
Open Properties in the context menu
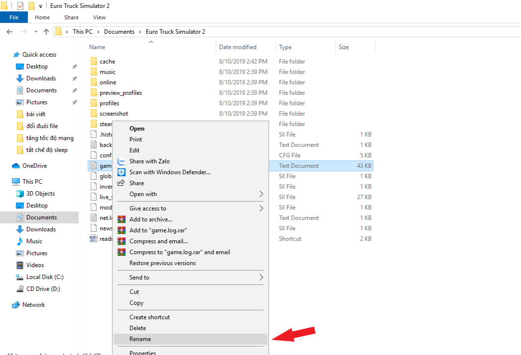[x=143, y=352]
